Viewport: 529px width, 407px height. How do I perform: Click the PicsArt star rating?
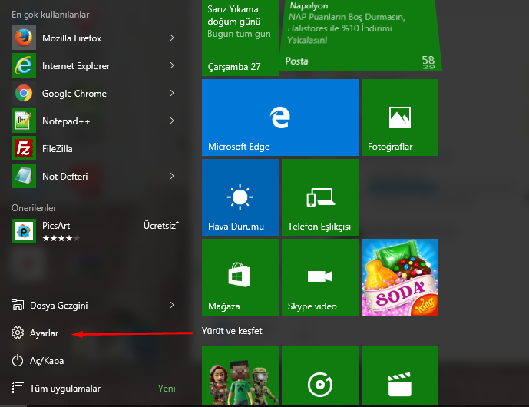click(x=61, y=239)
